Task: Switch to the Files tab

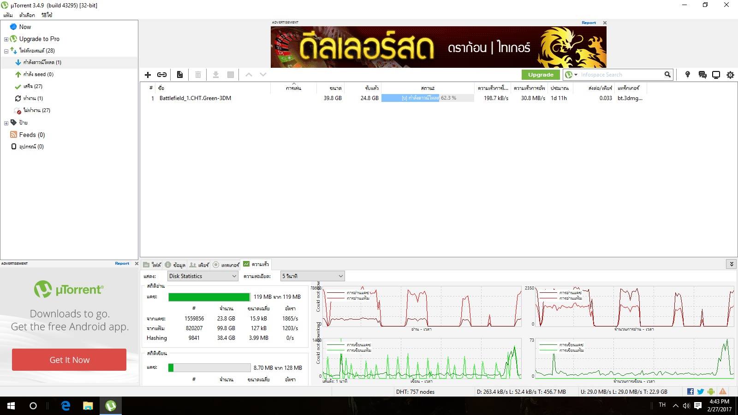Action: 152,265
